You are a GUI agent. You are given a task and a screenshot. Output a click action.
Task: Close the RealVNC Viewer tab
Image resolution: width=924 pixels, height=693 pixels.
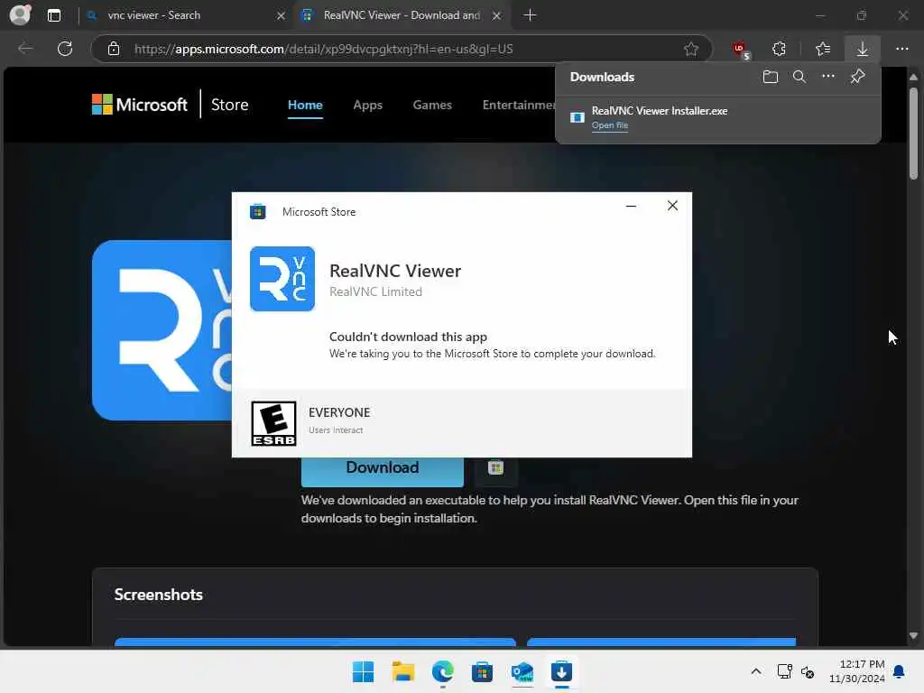click(497, 16)
